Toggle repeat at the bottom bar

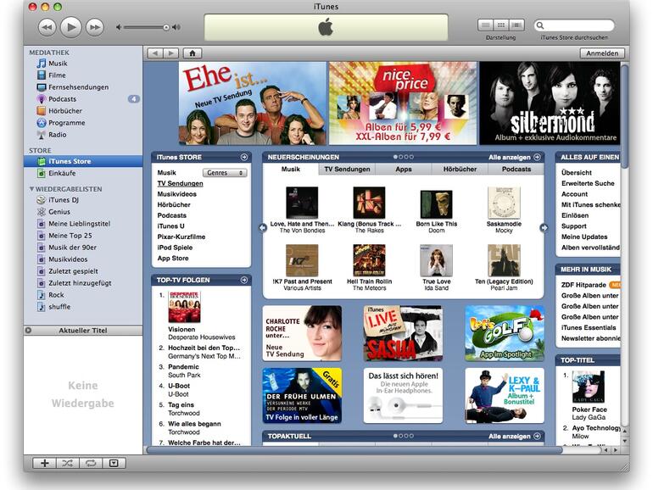[x=91, y=463]
